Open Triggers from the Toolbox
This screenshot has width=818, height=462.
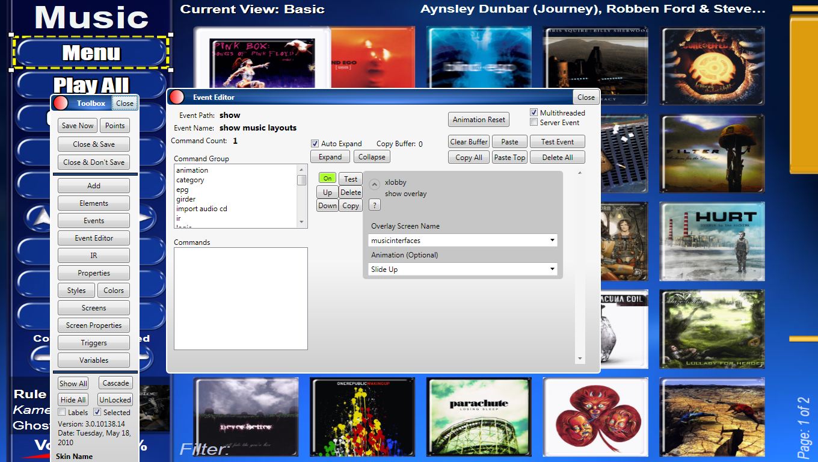(x=94, y=343)
